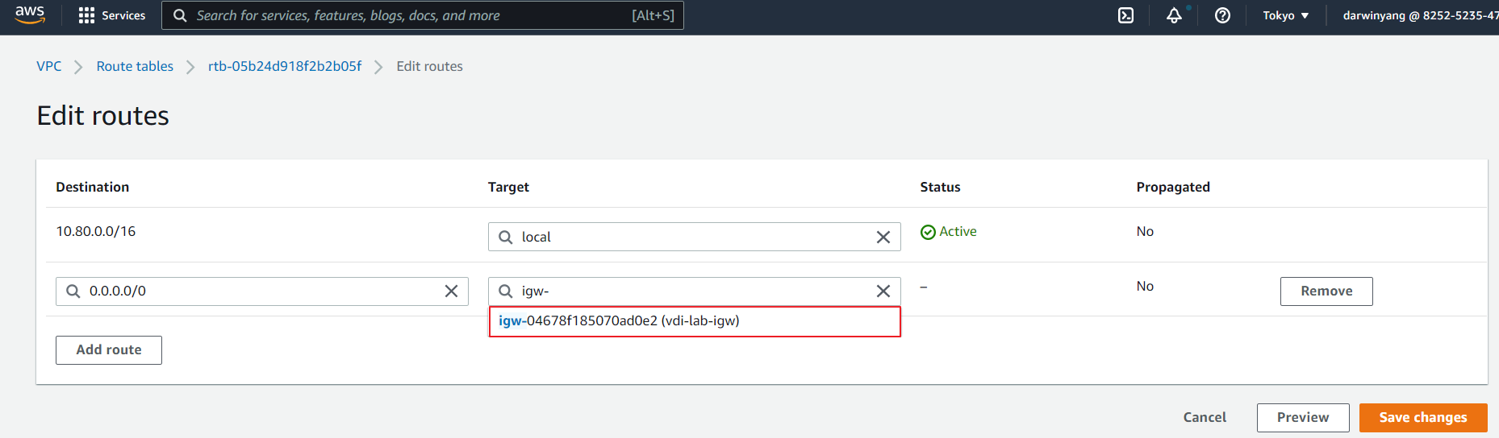Clear the local target field
This screenshot has height=438, width=1499.
(883, 237)
